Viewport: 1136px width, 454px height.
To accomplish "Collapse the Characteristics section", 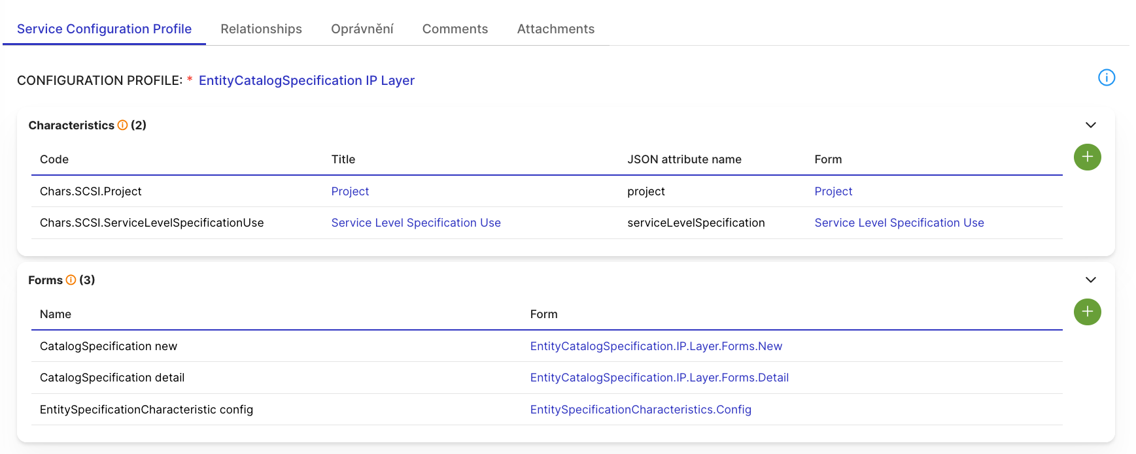I will click(x=1090, y=125).
